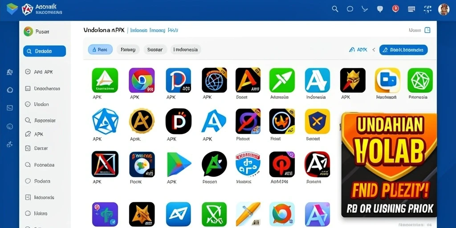
Task: Open the purple Chrome-style app icon
Action: 142,80
